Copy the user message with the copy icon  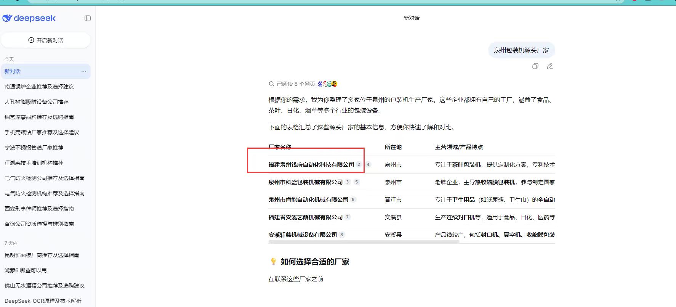click(x=535, y=66)
